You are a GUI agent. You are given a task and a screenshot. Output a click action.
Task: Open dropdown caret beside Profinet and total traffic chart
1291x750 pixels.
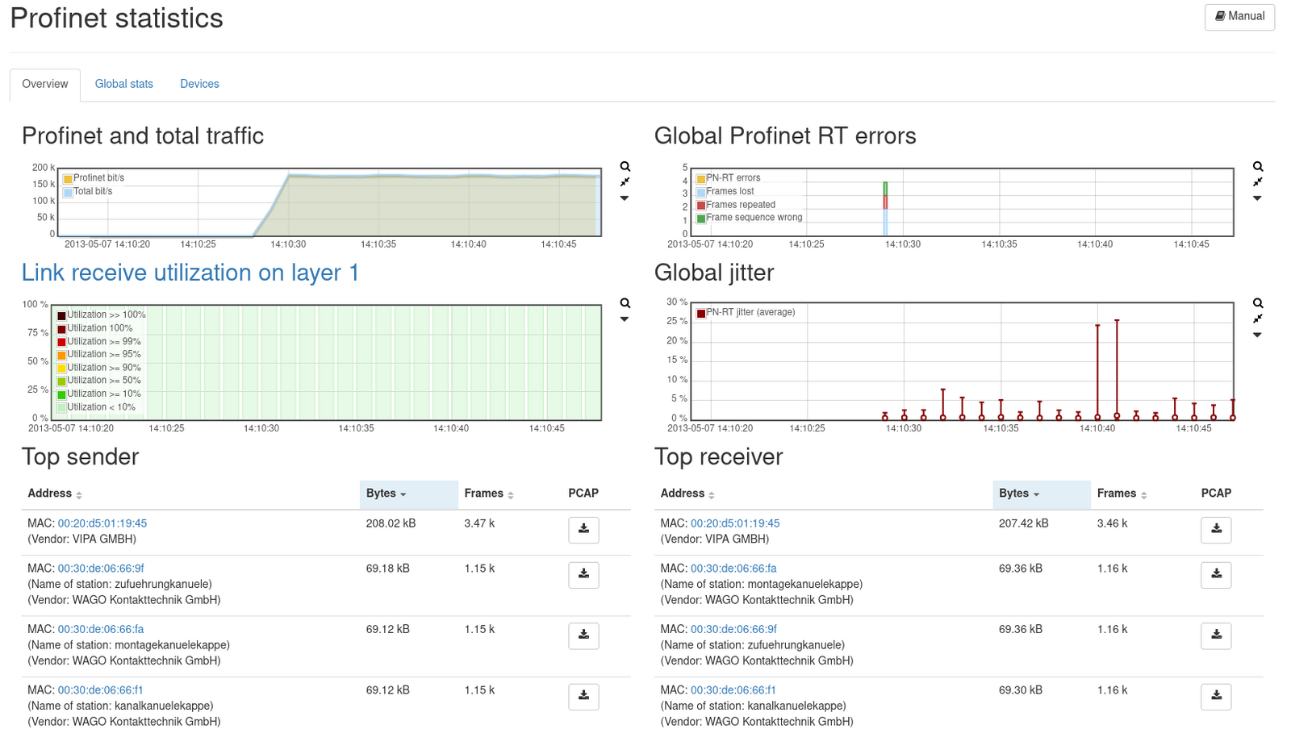(x=625, y=198)
